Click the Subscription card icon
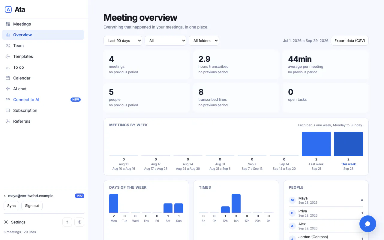Image resolution: width=384 pixels, height=240 pixels. click(x=8, y=110)
